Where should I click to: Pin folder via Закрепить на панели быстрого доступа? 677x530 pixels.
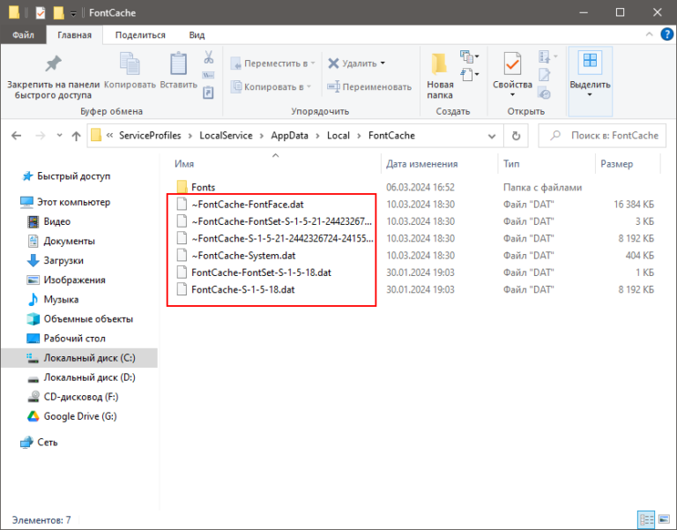53,65
